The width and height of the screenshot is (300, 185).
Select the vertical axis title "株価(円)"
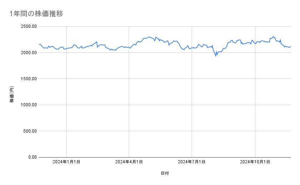(11, 94)
